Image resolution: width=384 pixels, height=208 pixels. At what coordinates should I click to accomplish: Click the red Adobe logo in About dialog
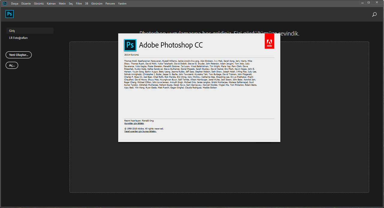269,41
